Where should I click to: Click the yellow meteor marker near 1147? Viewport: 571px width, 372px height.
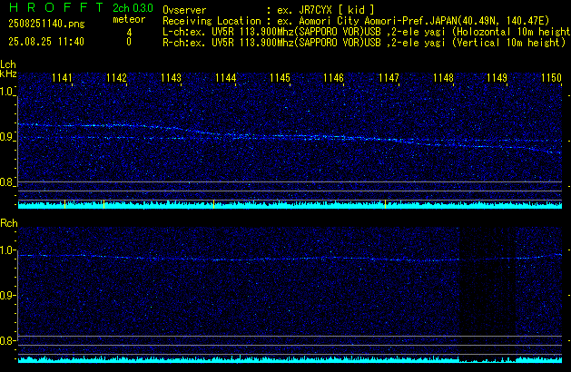pos(385,204)
